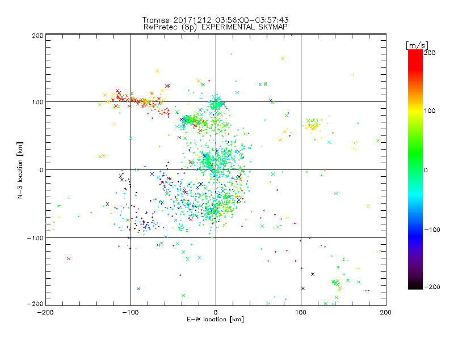This screenshot has height=340, width=454.
Task: Click the '[m/s]' colorbar unit label
Action: click(417, 45)
